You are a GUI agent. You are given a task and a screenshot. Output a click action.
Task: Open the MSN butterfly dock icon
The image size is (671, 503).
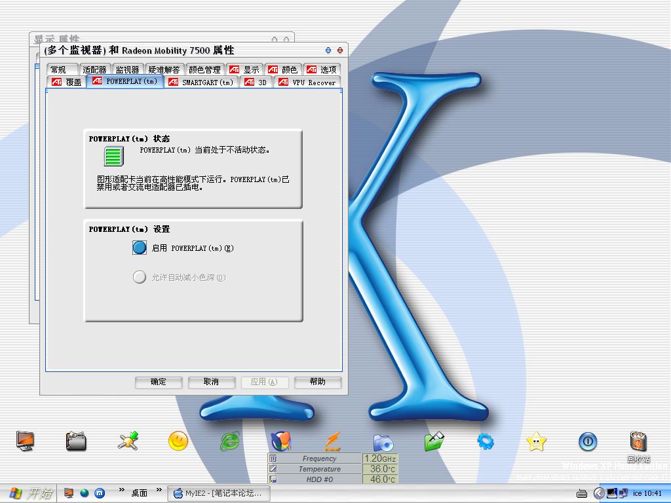(x=281, y=441)
